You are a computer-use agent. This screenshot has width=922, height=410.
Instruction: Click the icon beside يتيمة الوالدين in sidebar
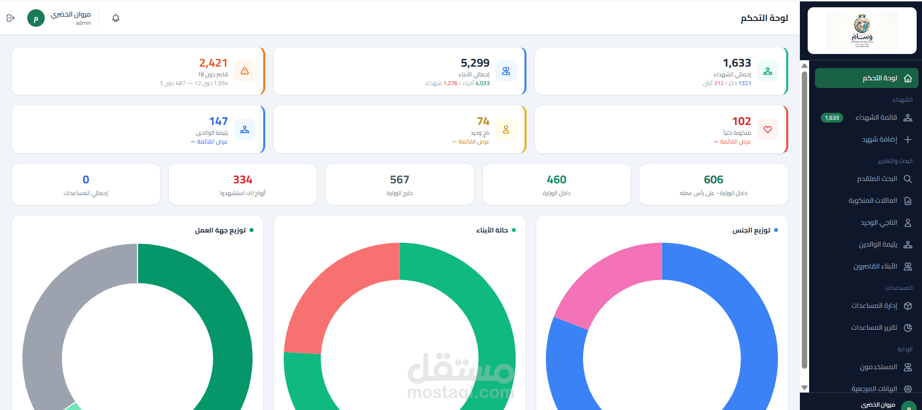click(908, 245)
